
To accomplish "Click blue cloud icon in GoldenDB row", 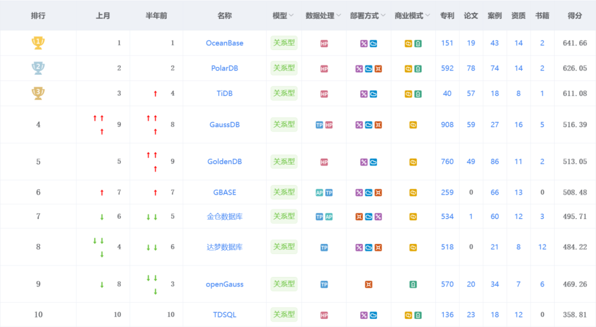I will [x=373, y=162].
